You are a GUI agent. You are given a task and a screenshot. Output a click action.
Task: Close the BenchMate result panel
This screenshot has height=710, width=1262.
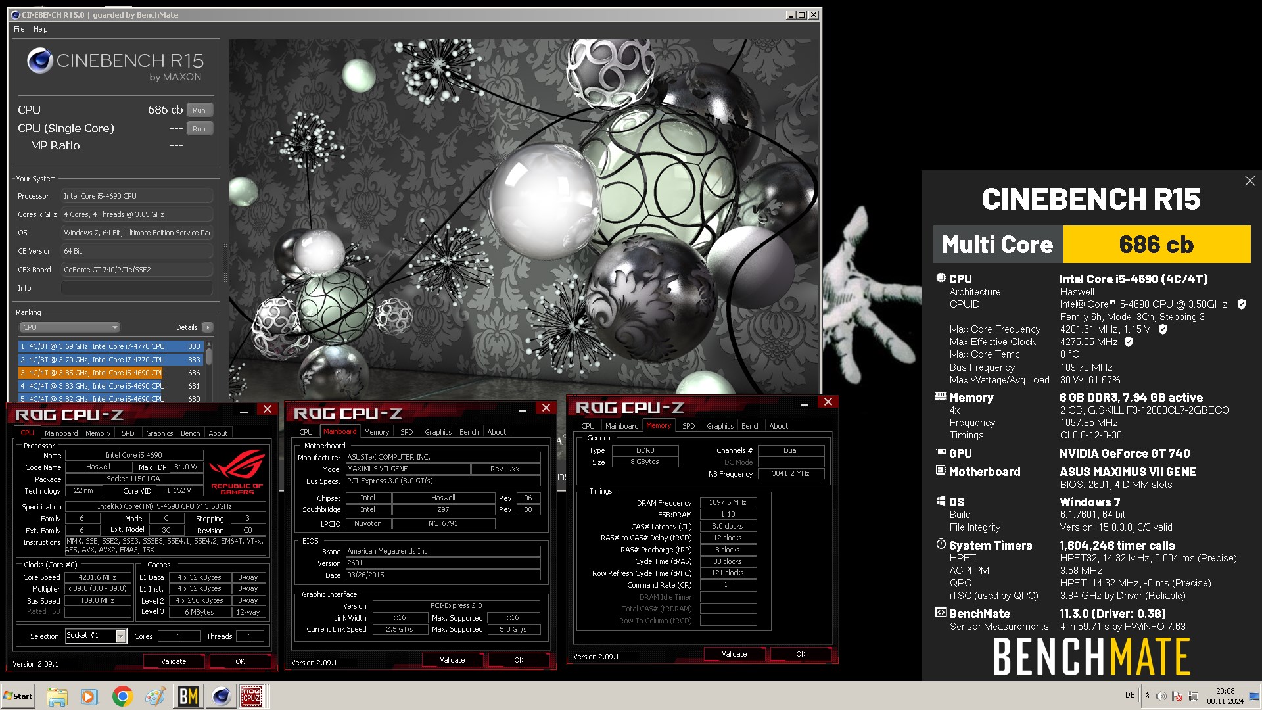click(1250, 181)
